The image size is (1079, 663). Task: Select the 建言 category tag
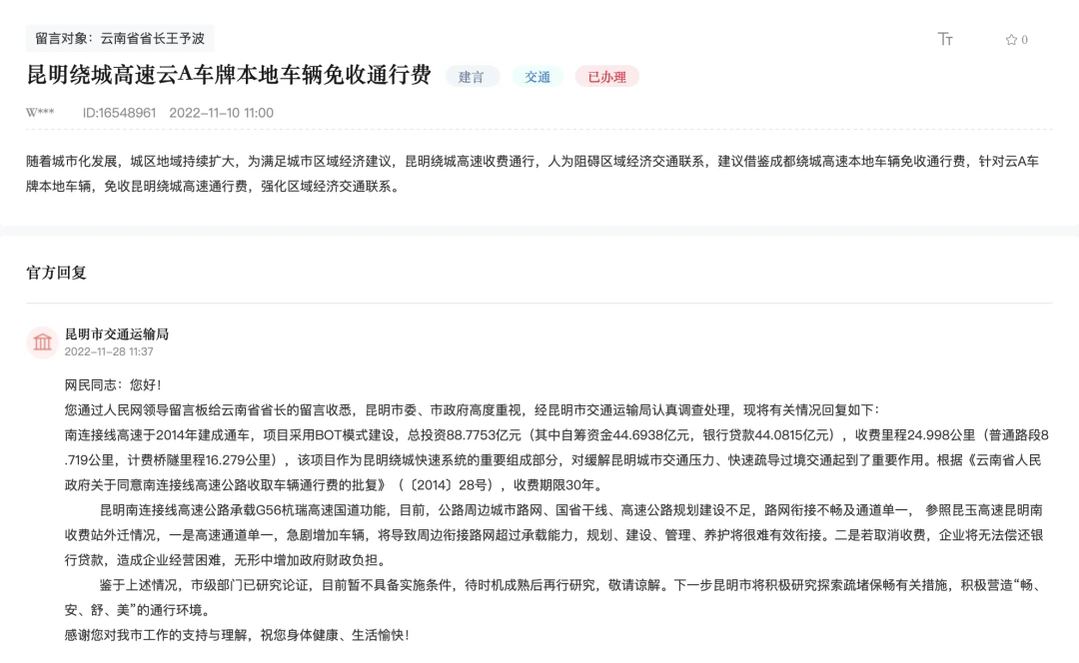click(x=472, y=77)
